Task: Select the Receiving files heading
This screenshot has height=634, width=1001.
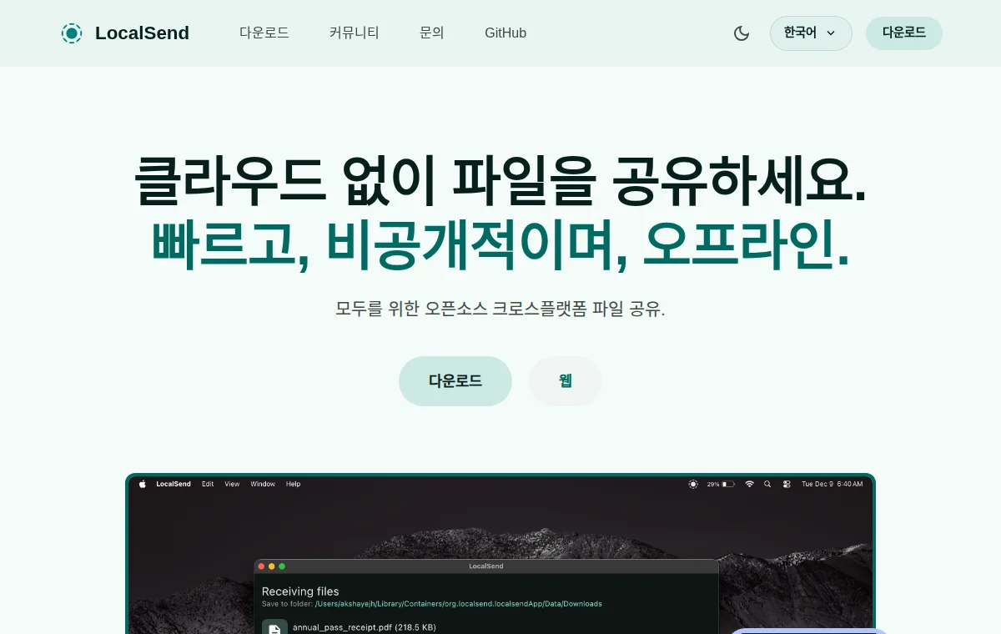Action: pos(300,591)
